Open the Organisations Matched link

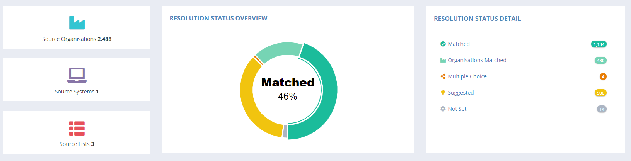pyautogui.click(x=477, y=60)
